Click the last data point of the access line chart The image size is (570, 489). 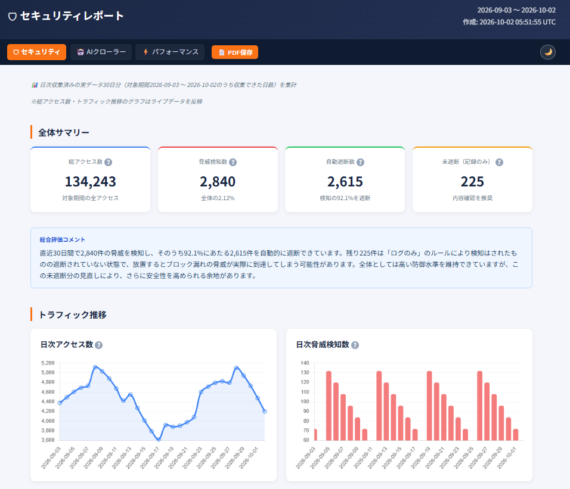pyautogui.click(x=265, y=412)
